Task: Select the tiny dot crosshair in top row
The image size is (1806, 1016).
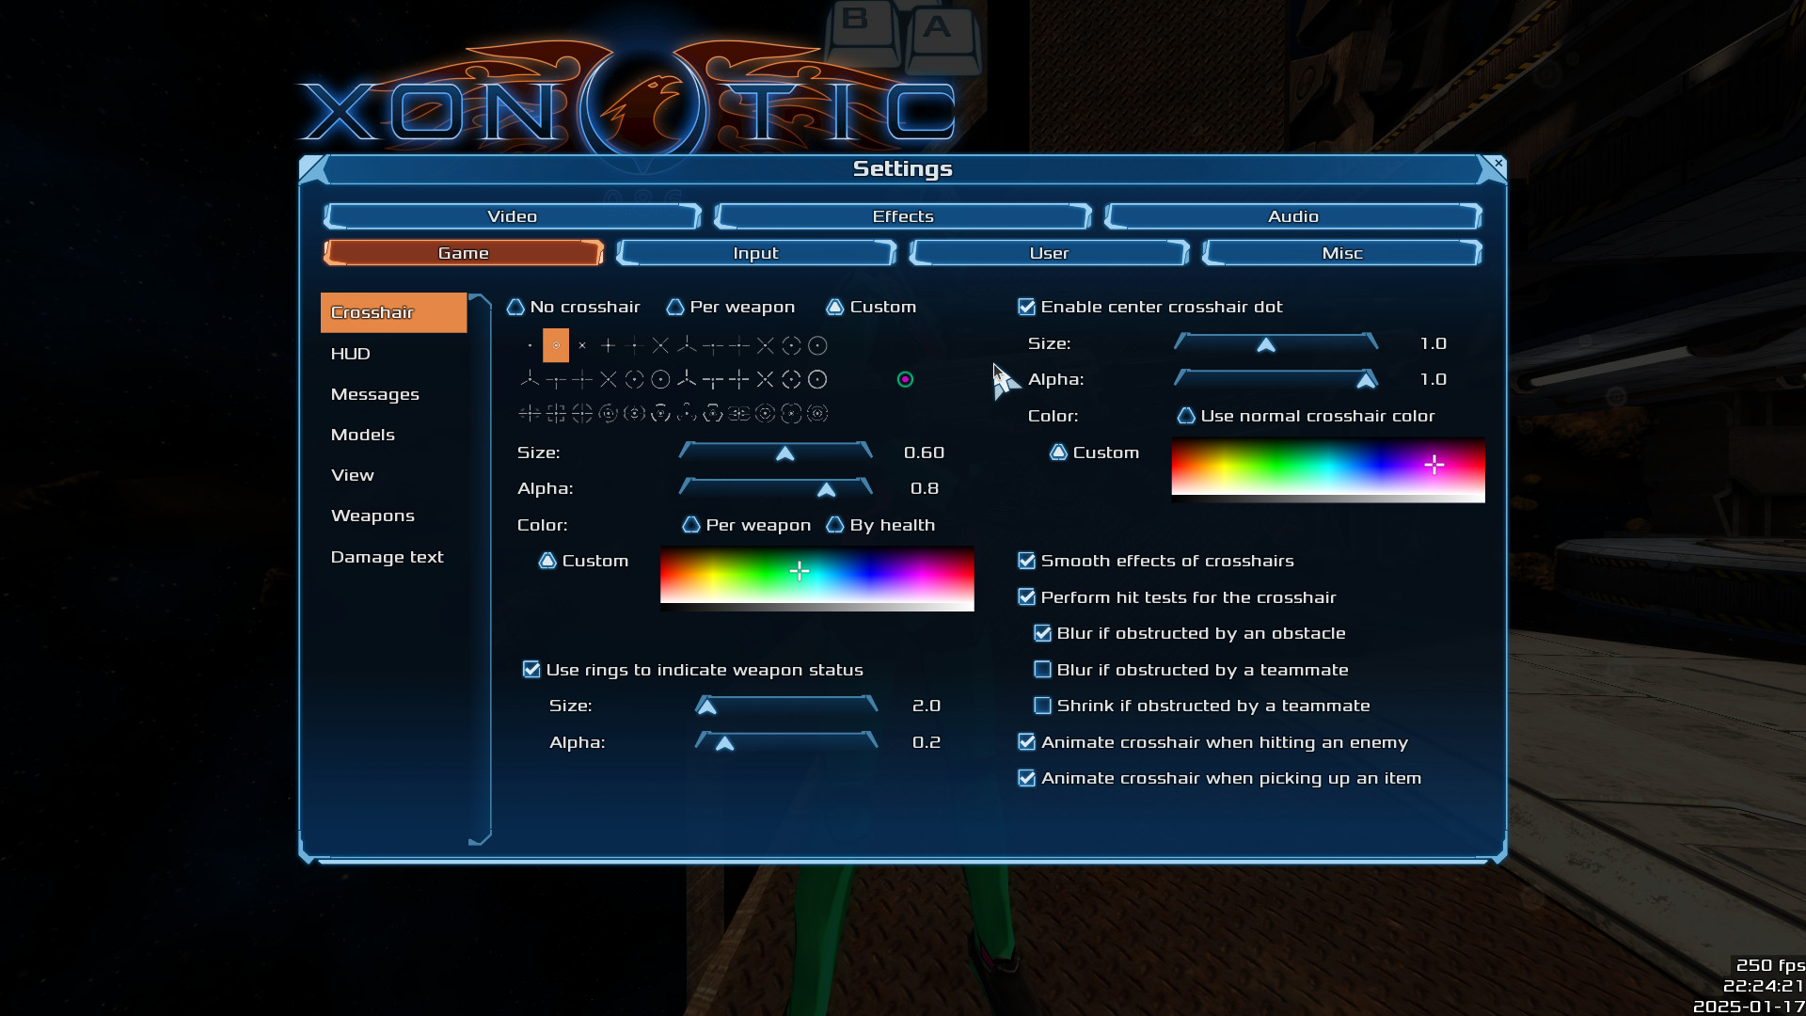Action: (530, 345)
